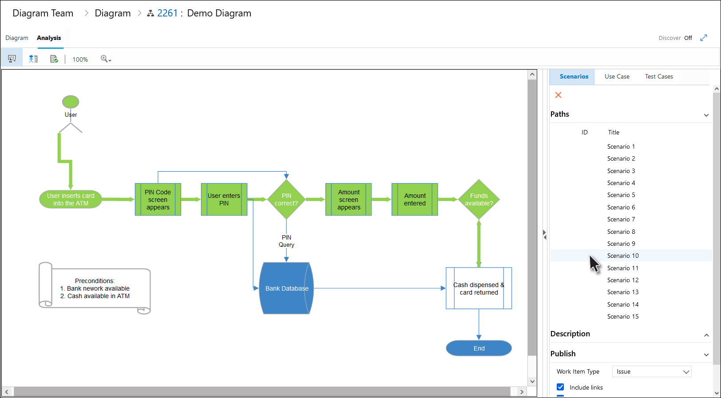Screen dimensions: 721x398
Task: Switch to the Test Cases tab
Action: click(x=659, y=77)
